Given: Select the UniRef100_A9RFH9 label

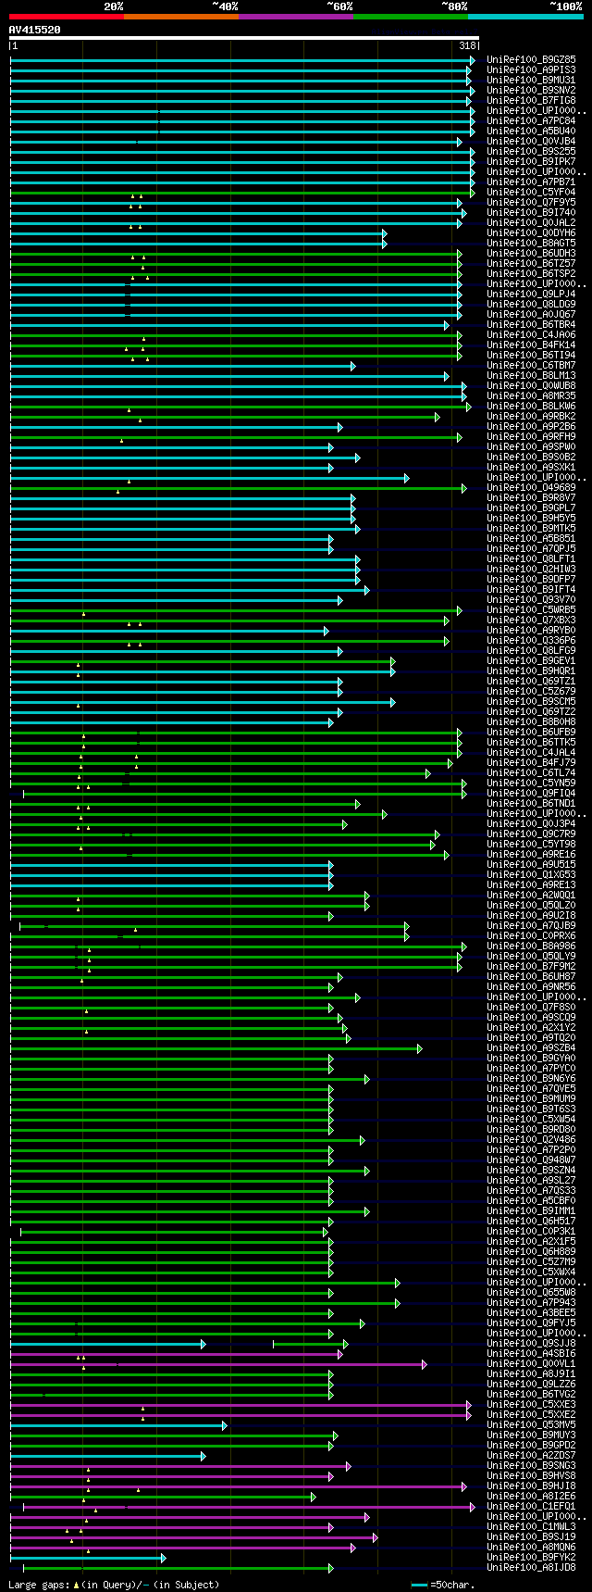Looking at the screenshot, I should (531, 436).
